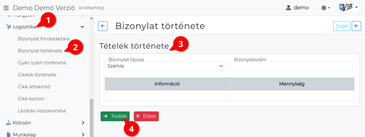Open the Bizonylat típusa dropdown

[x=166, y=66]
